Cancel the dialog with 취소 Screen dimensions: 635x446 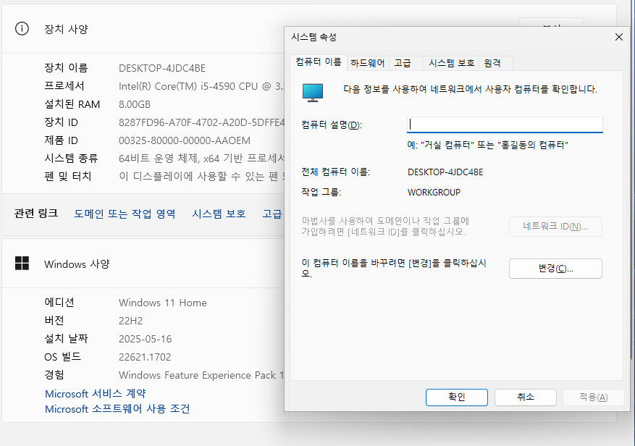coord(525,397)
